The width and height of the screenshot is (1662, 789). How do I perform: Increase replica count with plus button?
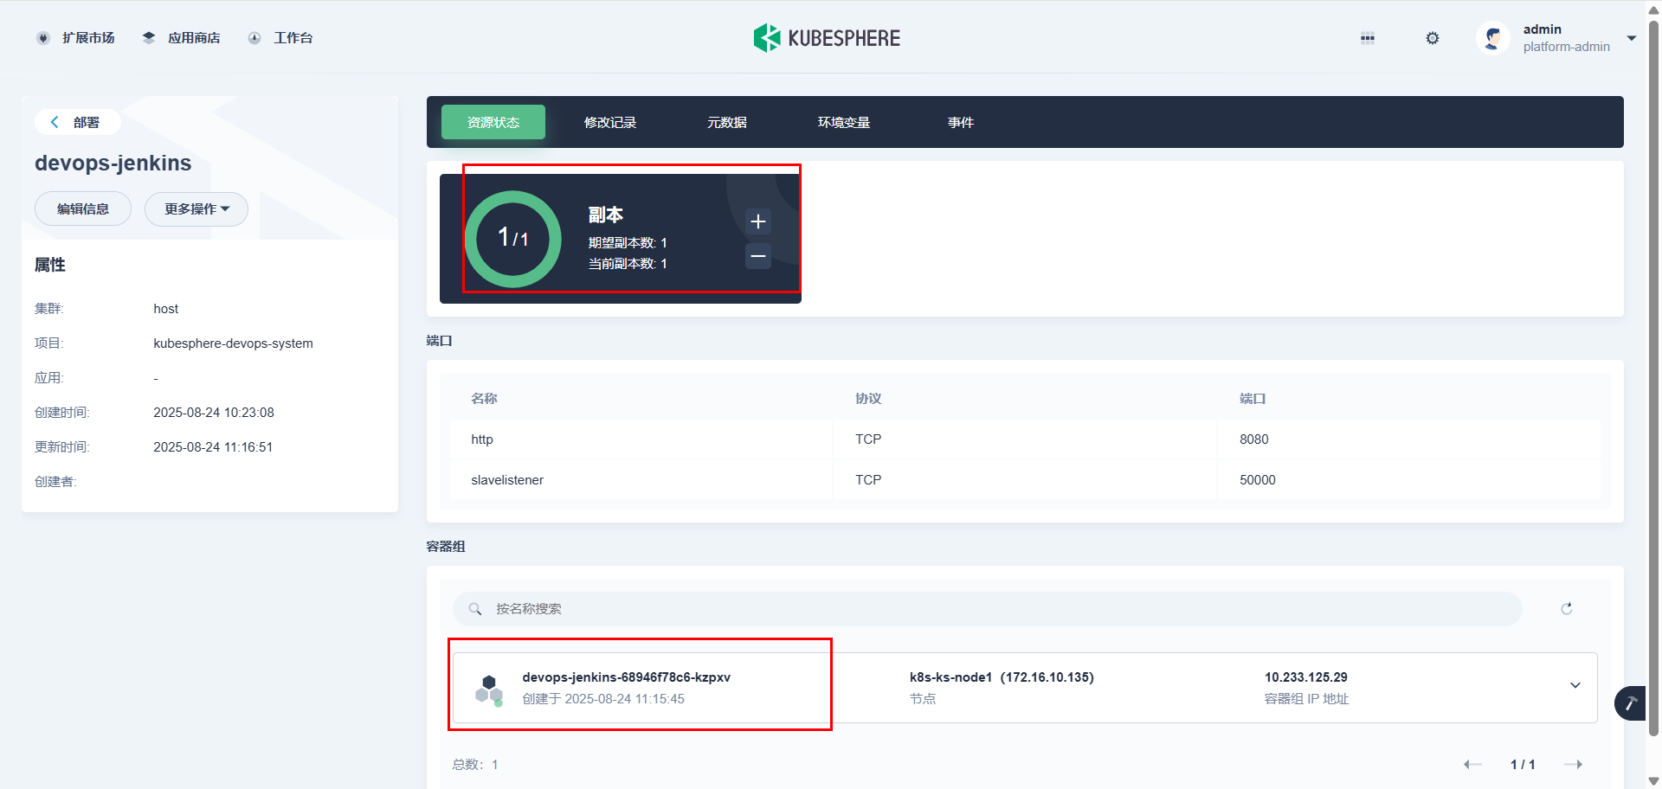pos(758,221)
